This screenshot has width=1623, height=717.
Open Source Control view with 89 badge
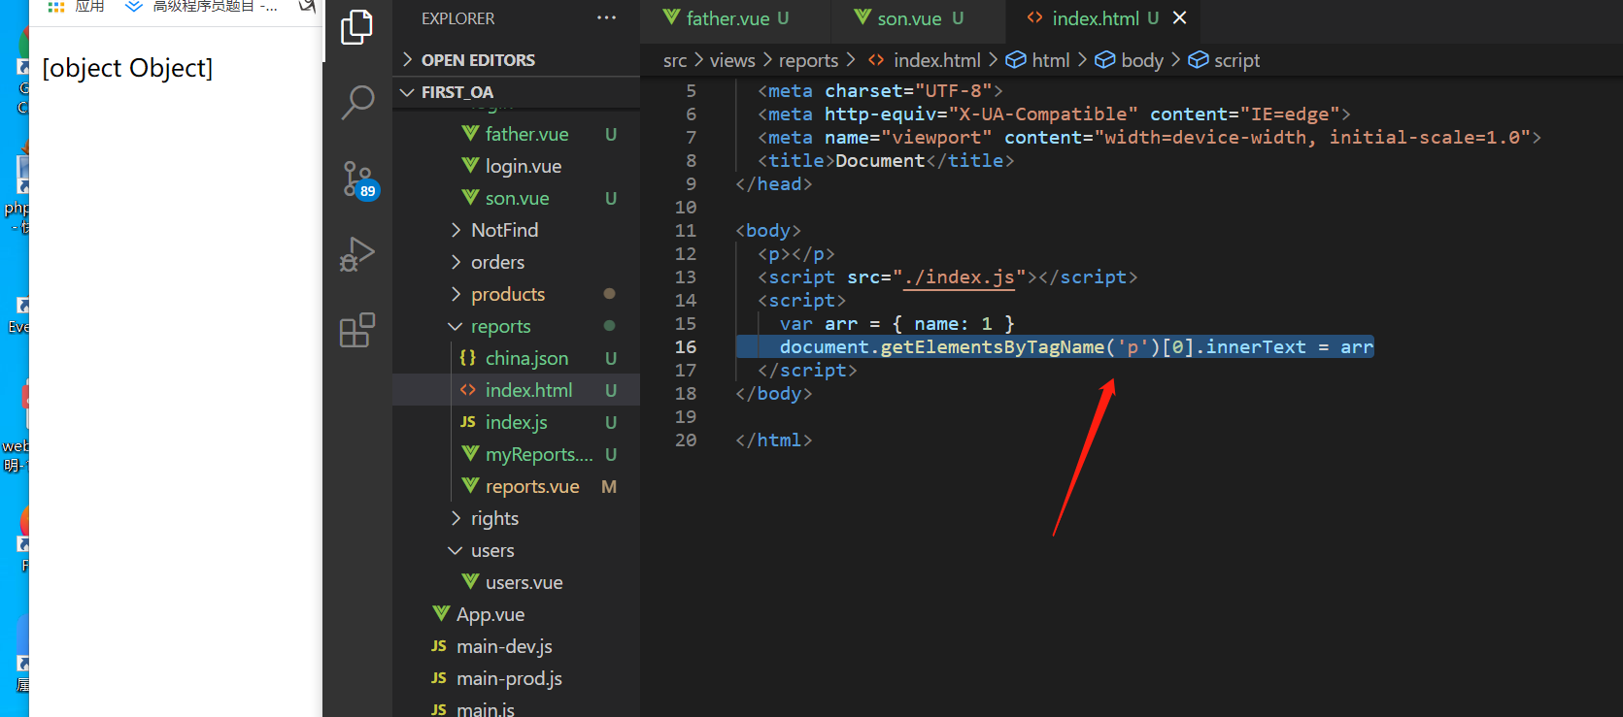[358, 179]
